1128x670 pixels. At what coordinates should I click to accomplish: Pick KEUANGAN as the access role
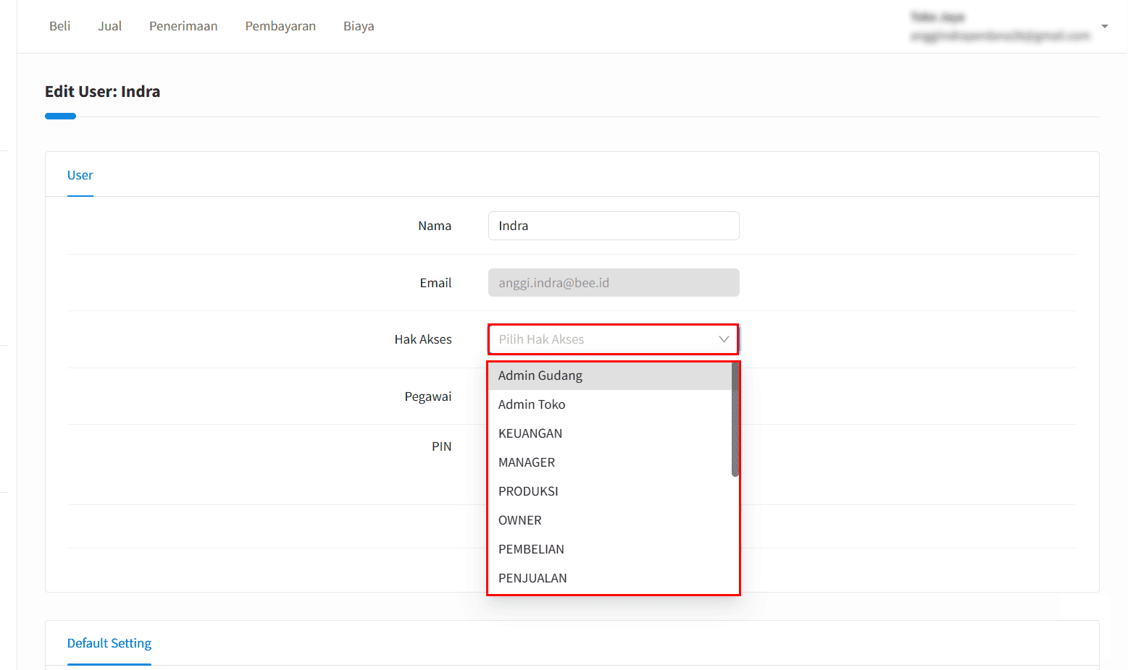coord(530,433)
